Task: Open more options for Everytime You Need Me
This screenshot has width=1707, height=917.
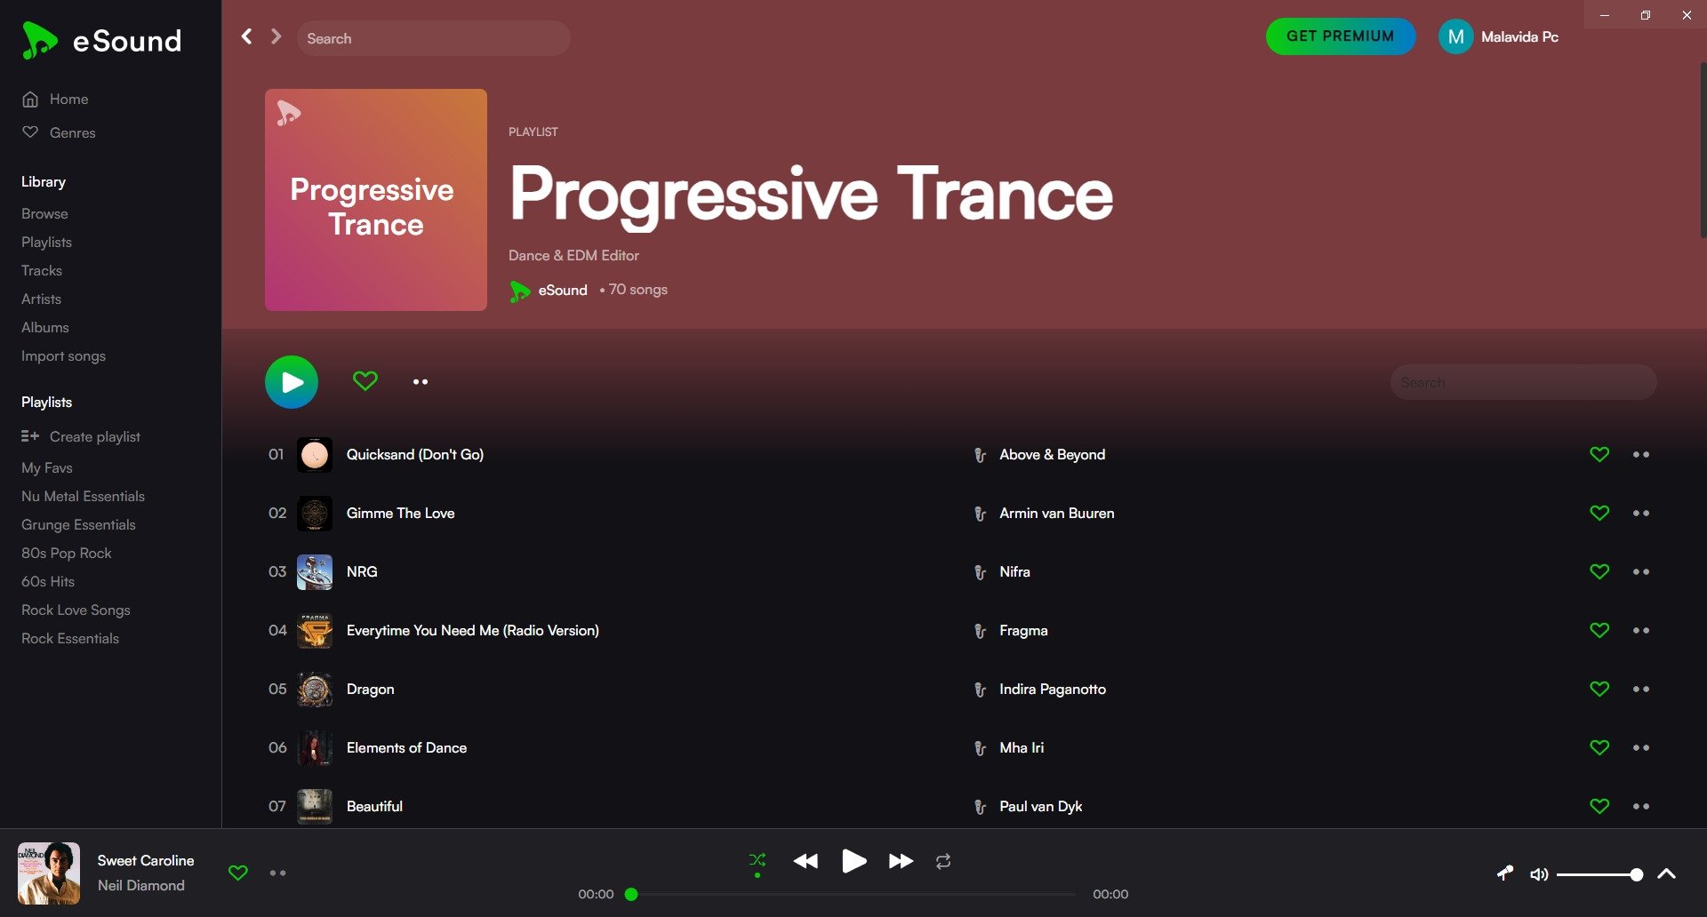Action: click(x=1641, y=630)
